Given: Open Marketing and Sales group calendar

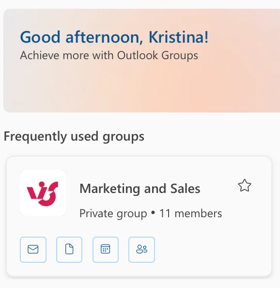Looking at the screenshot, I should 106,249.
